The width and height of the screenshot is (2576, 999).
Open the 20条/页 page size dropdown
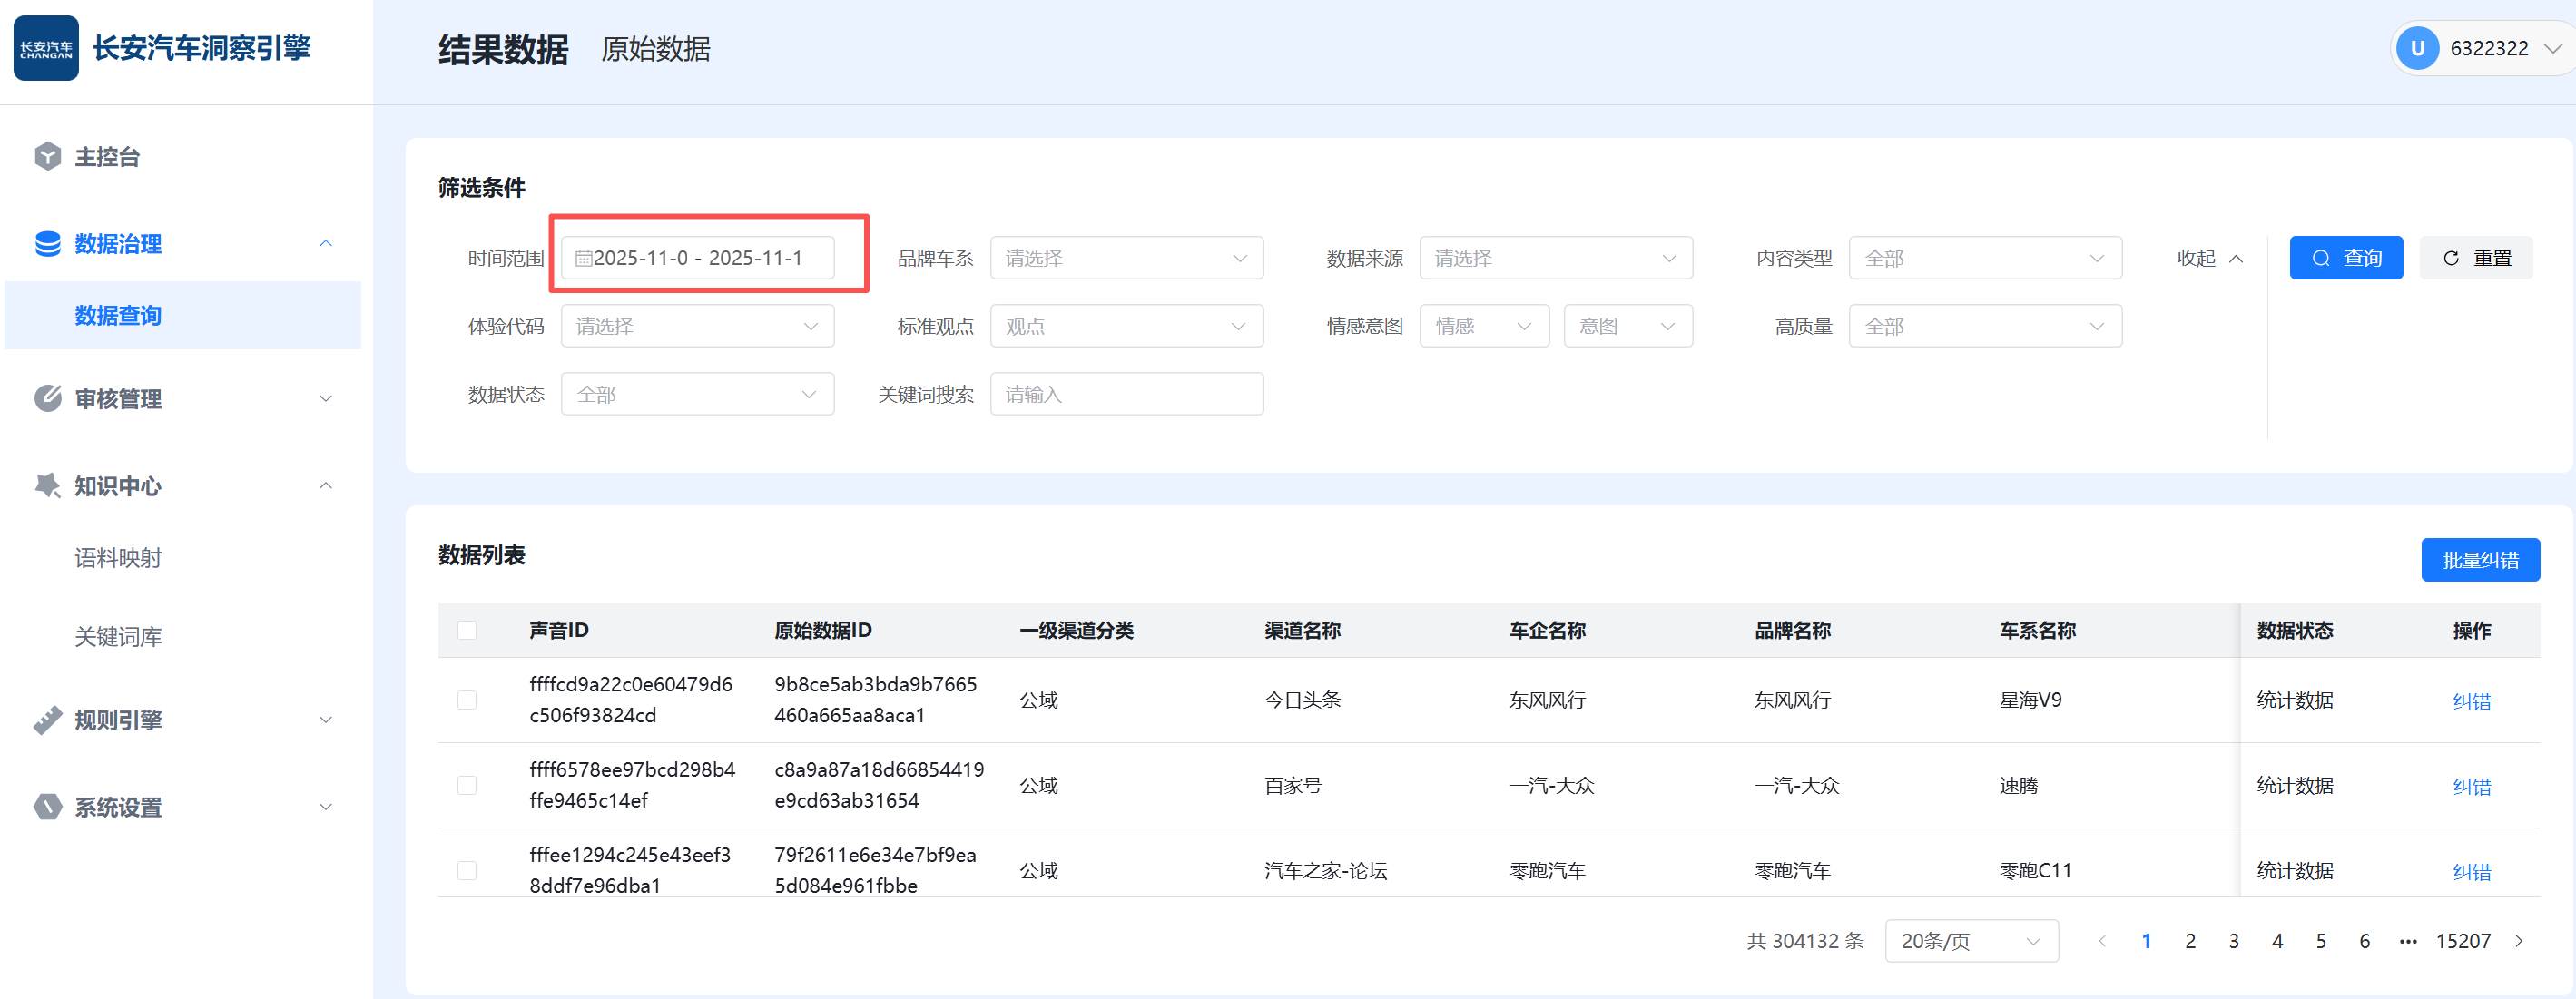coord(1970,941)
